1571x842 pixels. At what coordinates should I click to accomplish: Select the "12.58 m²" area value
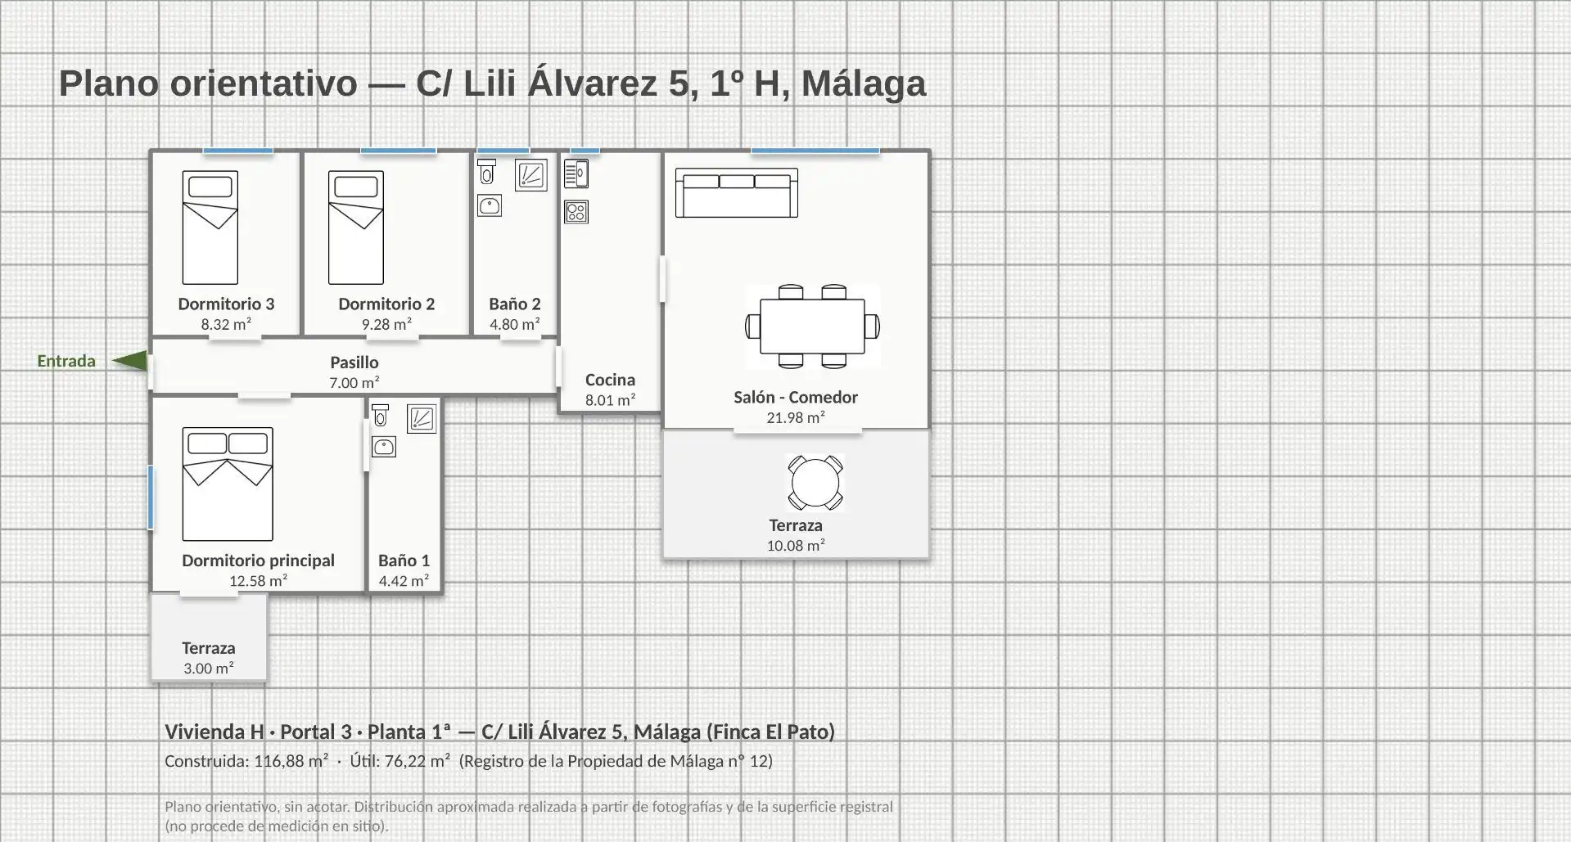pos(259,581)
